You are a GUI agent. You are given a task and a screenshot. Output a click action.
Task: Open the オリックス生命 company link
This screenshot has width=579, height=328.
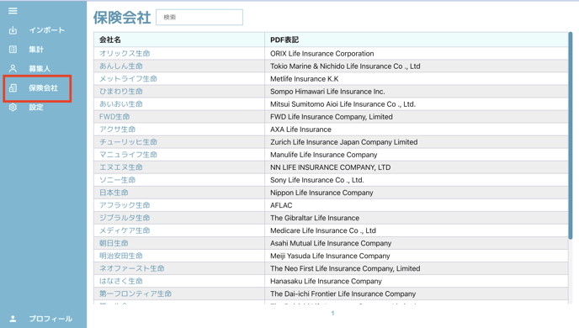(x=125, y=54)
